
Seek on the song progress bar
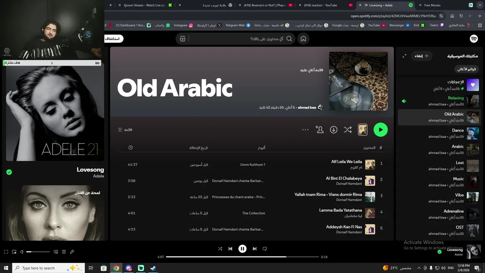[242, 257]
